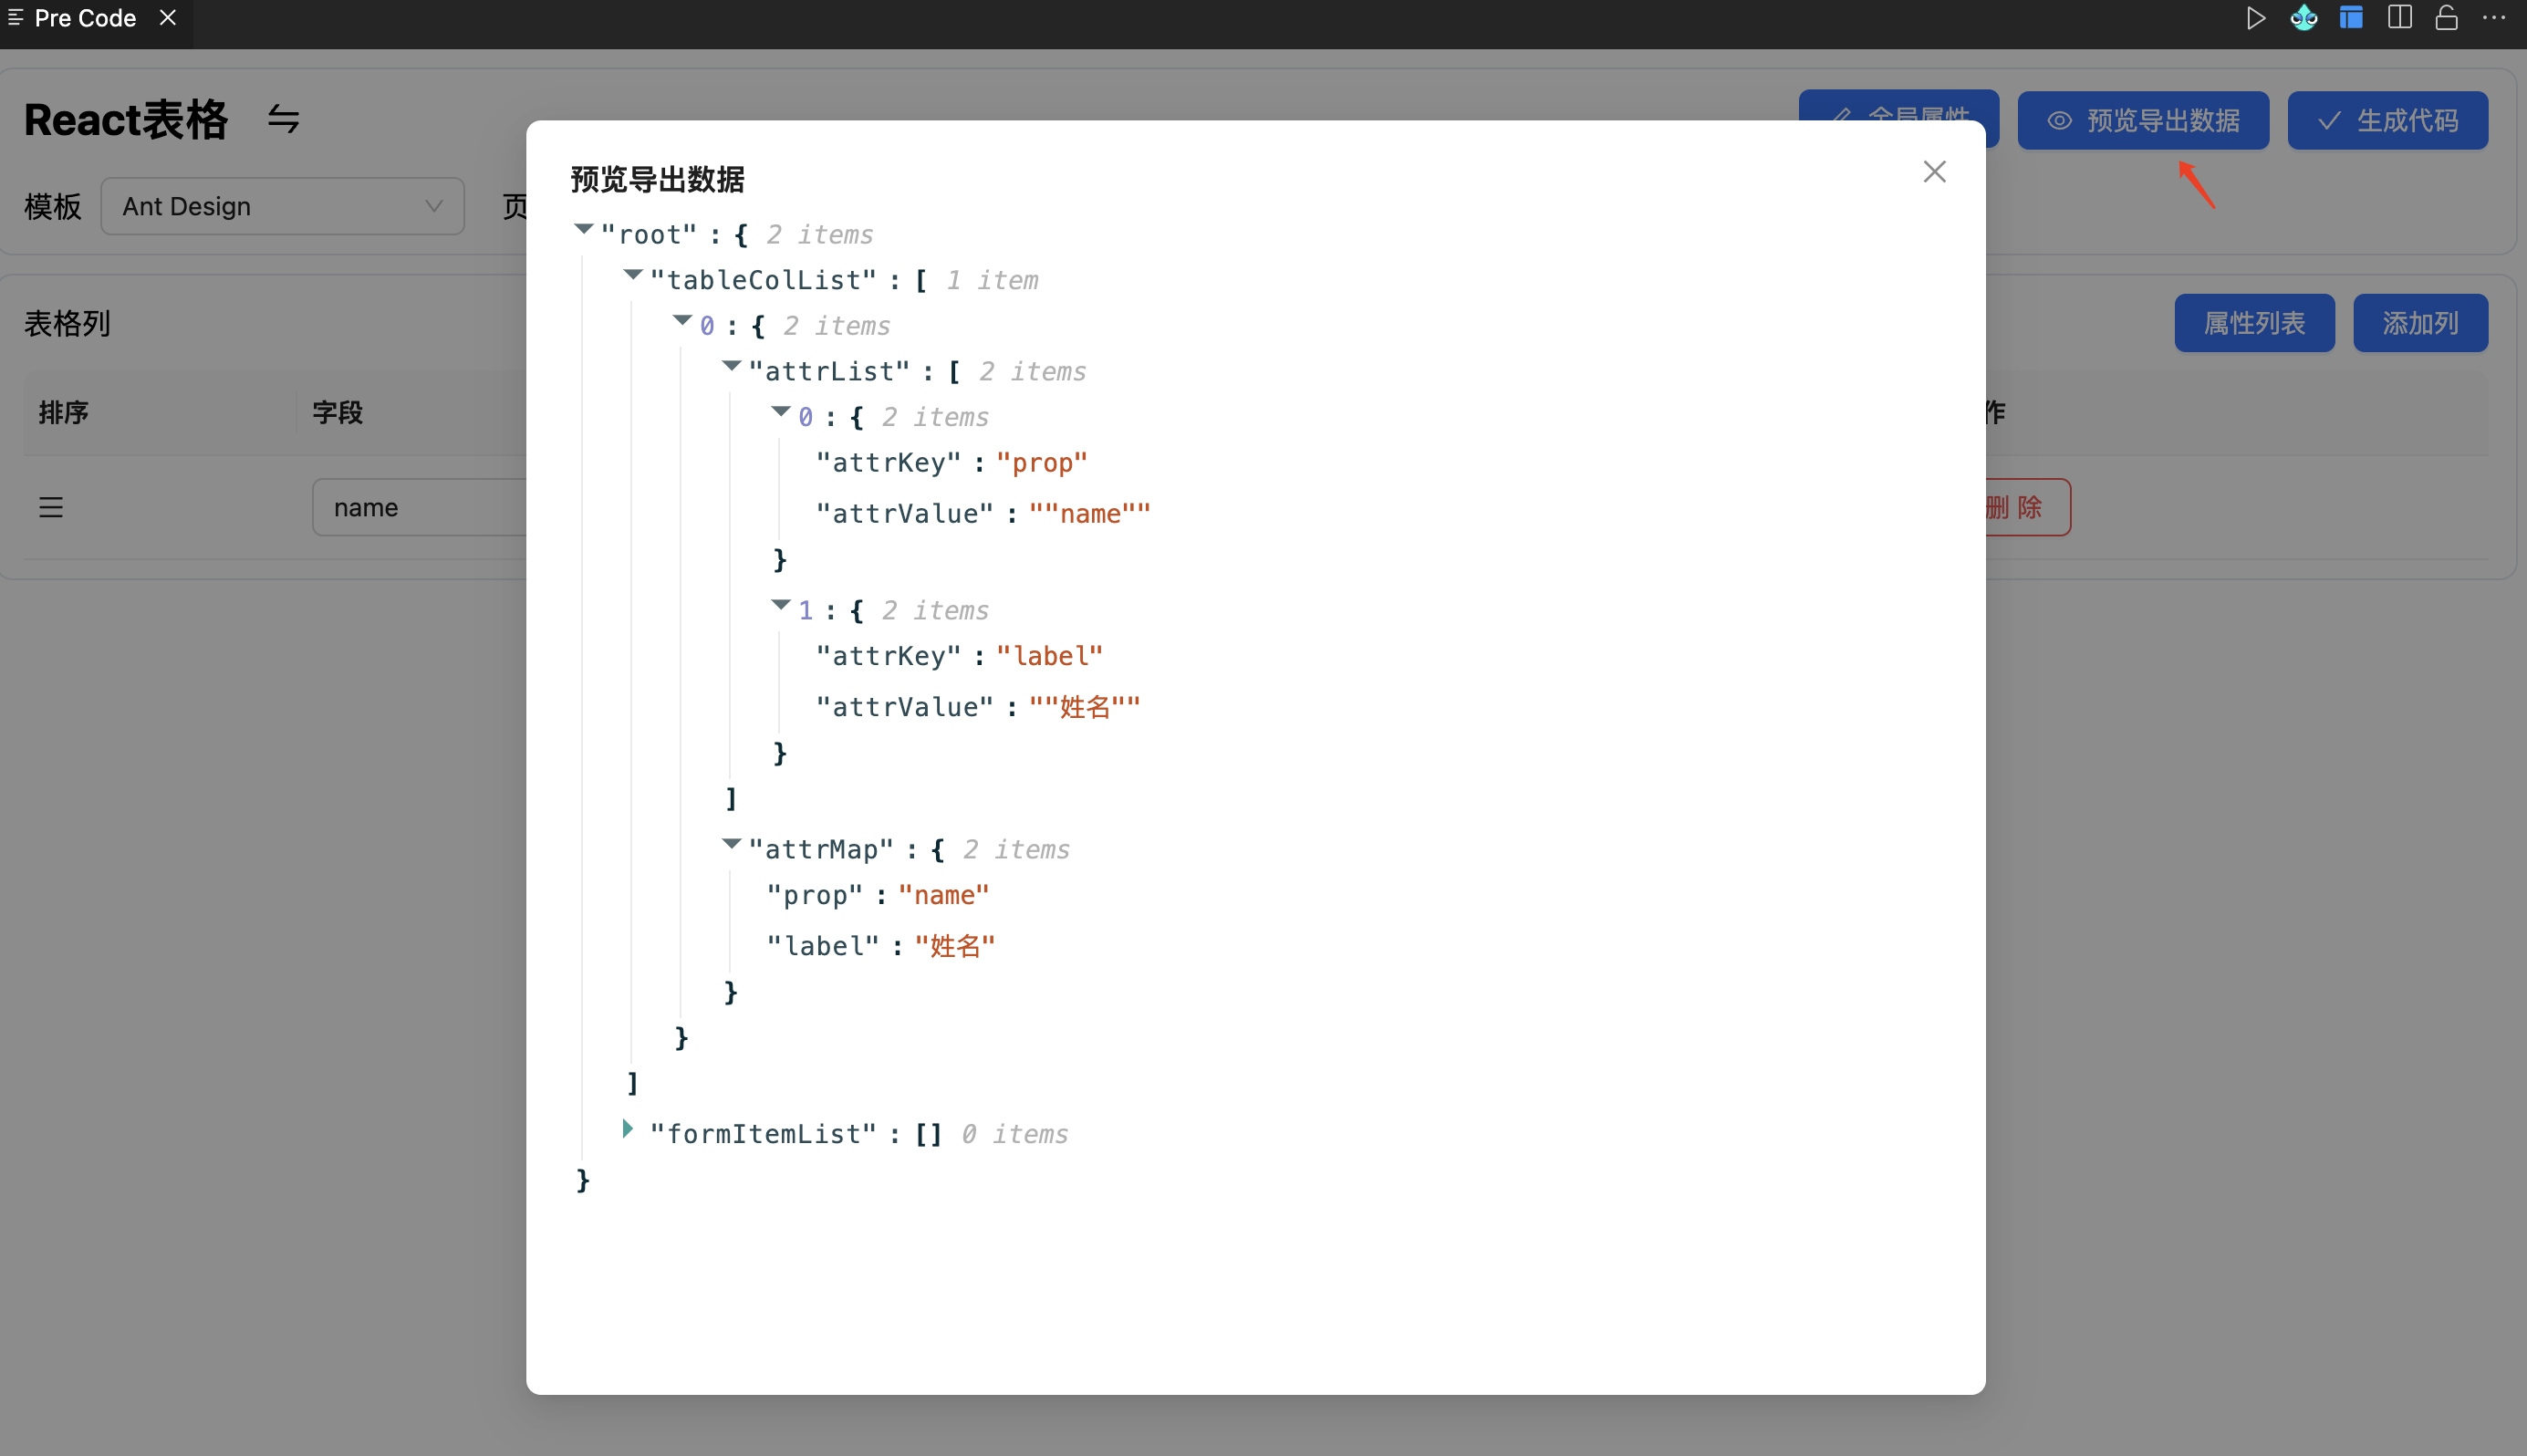Close the Pre Code tab
This screenshot has height=1456, width=2527.
pos(168,18)
